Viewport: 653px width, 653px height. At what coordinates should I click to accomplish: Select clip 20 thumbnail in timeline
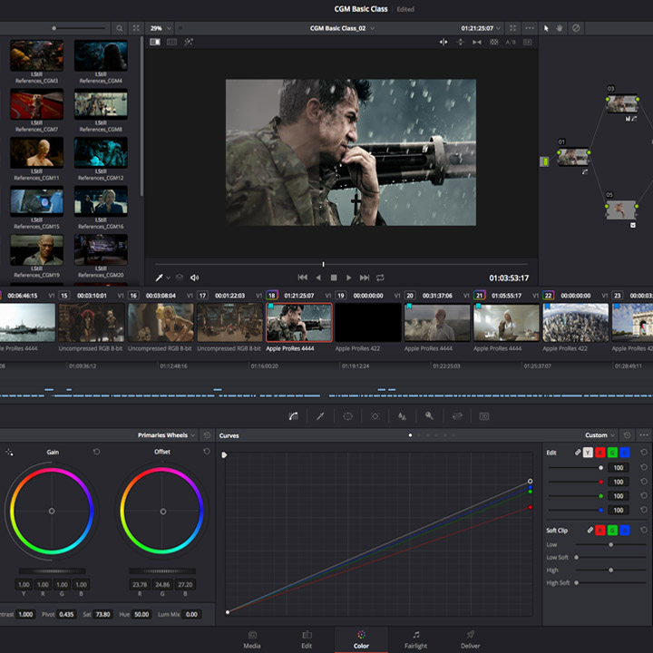pyautogui.click(x=437, y=323)
